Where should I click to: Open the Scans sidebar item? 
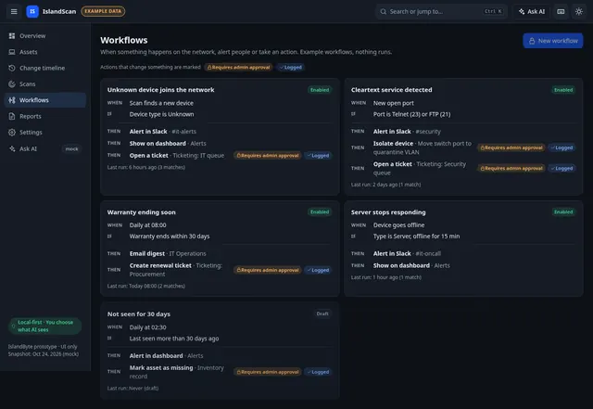45,84
